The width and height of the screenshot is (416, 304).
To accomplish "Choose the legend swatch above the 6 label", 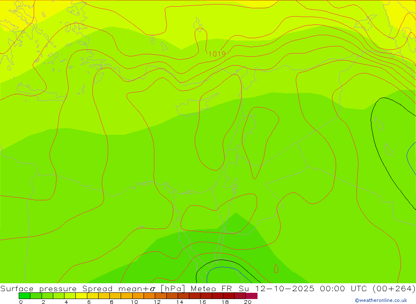I will (x=93, y=296).
